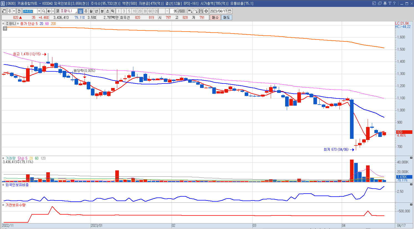Screen dimensions: 414x229
Task: Click the 코 KOSDAQ market badge
Action: pos(57,11)
